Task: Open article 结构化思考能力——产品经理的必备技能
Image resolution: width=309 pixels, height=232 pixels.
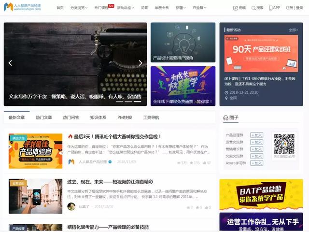Action: click(108, 227)
